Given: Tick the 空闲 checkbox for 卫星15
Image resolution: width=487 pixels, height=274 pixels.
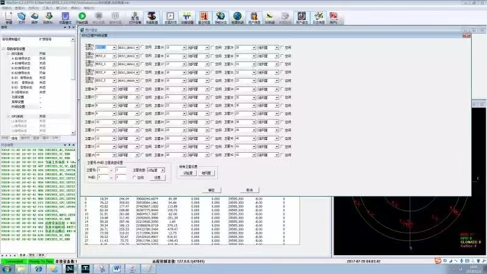Looking at the screenshot, I should tap(212, 47).
